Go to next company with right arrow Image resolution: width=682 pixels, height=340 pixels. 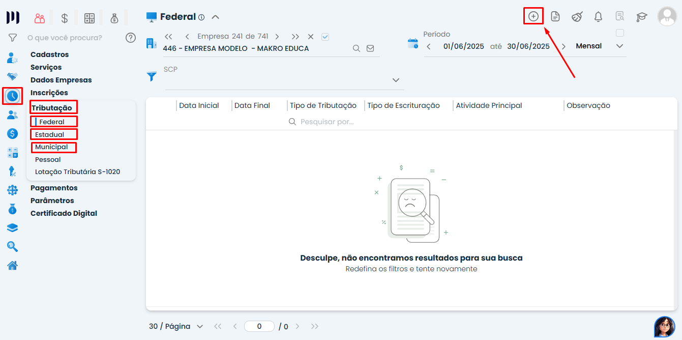pyautogui.click(x=277, y=37)
